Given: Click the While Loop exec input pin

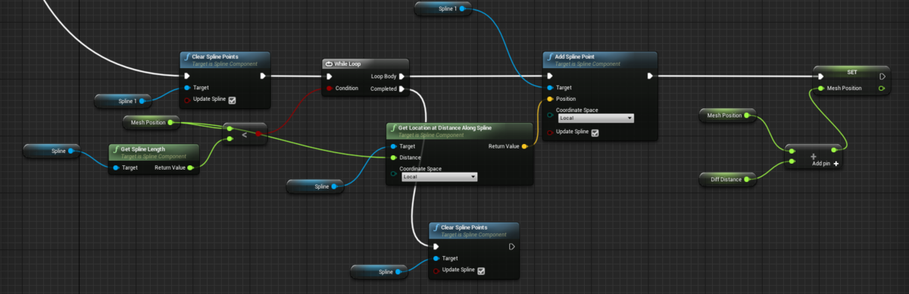Looking at the screenshot, I should (x=329, y=76).
